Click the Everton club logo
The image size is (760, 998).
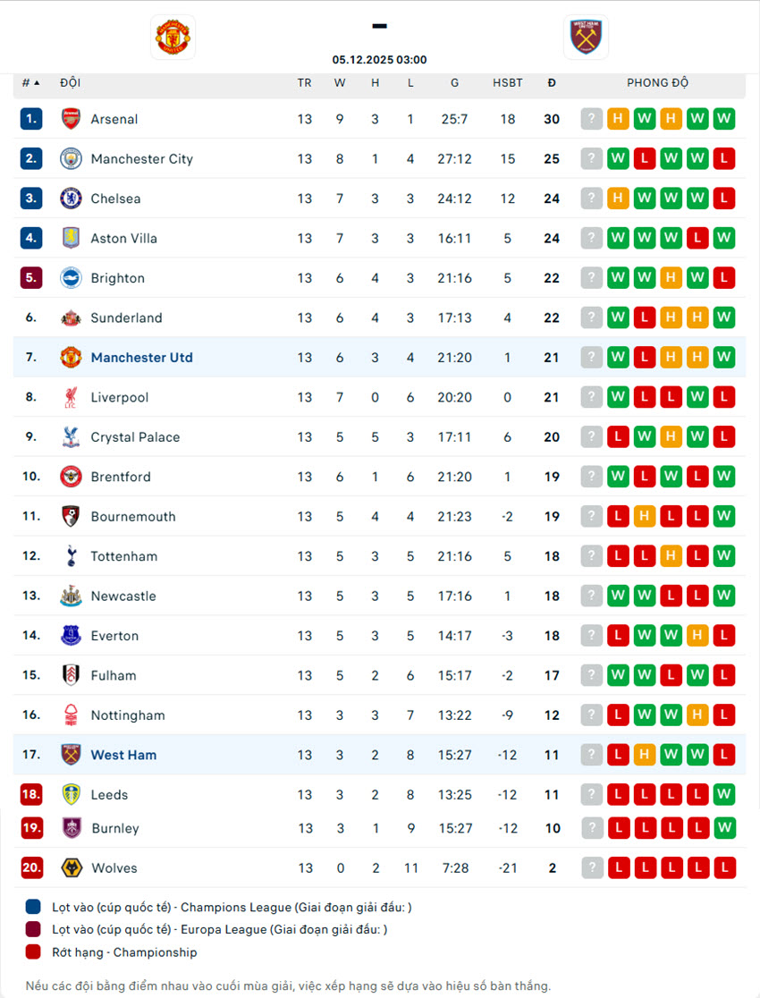pyautogui.click(x=71, y=636)
